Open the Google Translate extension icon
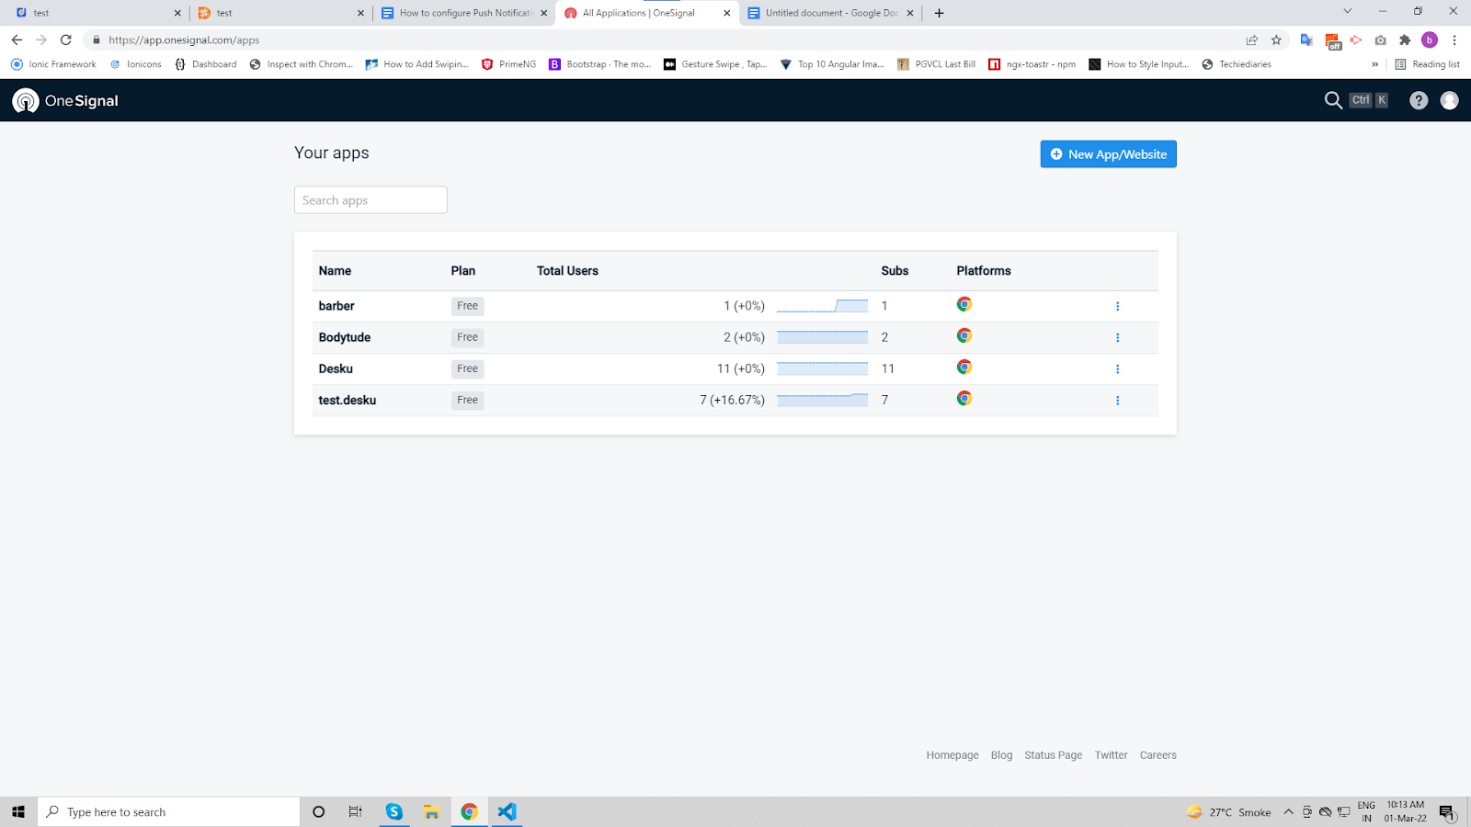This screenshot has width=1471, height=827. click(1306, 40)
